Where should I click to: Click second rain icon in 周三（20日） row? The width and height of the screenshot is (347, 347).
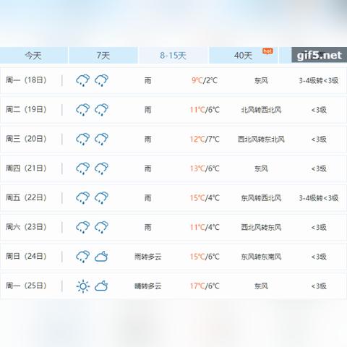point(101,139)
